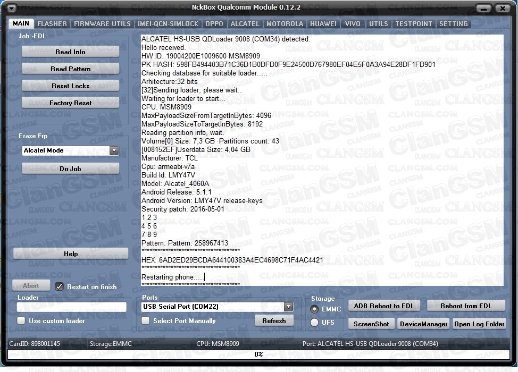Screen dimensions: 518x372
Task: Click the 'Build Id: LMY47V' log line
Action: 168,175
